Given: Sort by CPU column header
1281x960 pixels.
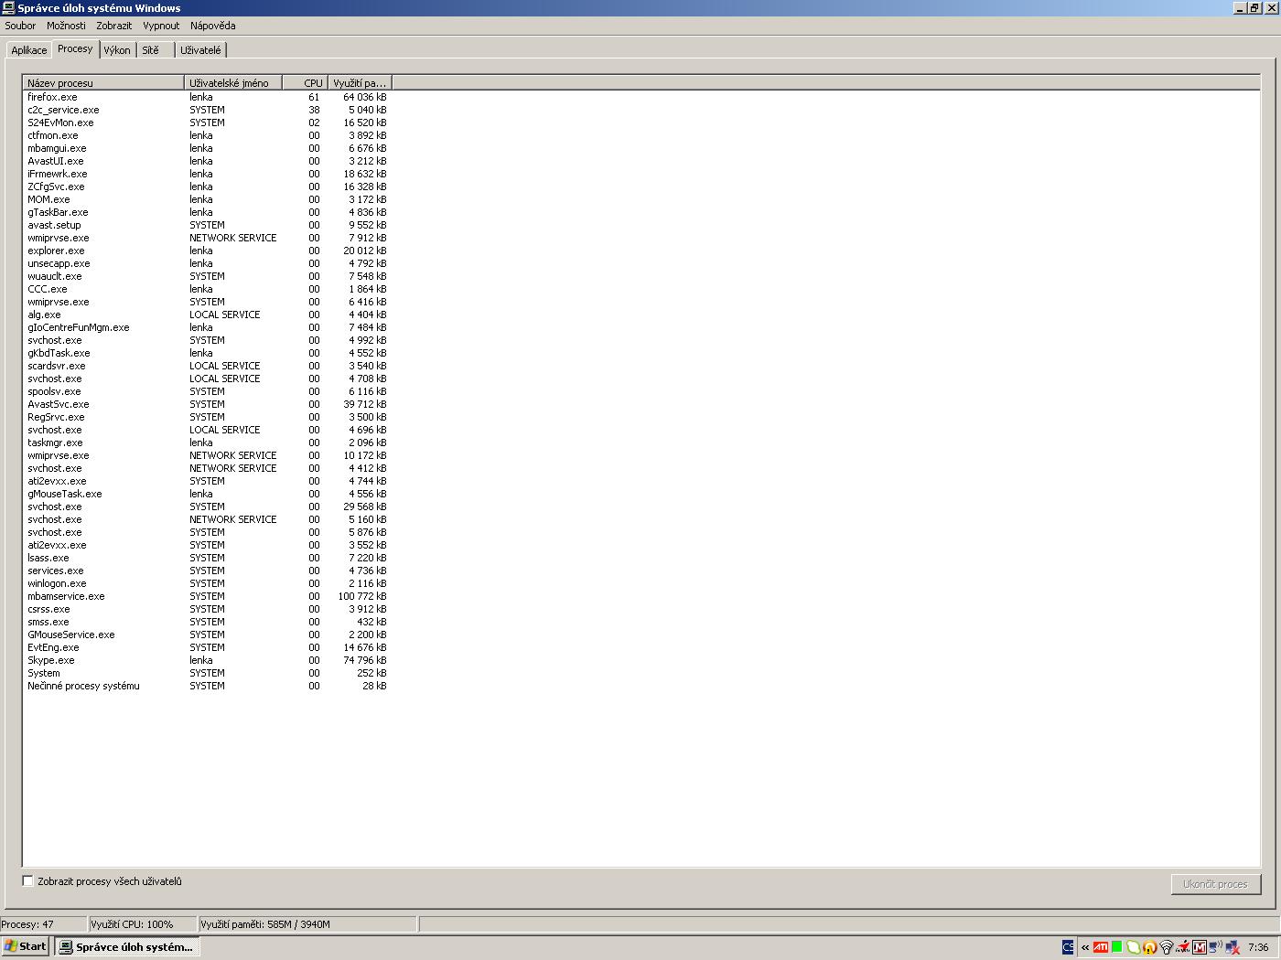Looking at the screenshot, I should [x=306, y=82].
